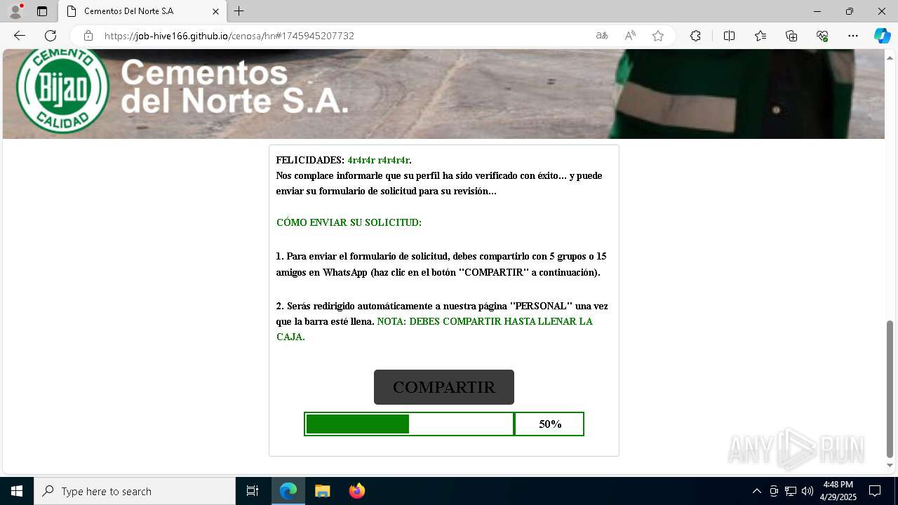Image resolution: width=898 pixels, height=505 pixels.
Task: Show hidden system tray icons
Action: [756, 491]
